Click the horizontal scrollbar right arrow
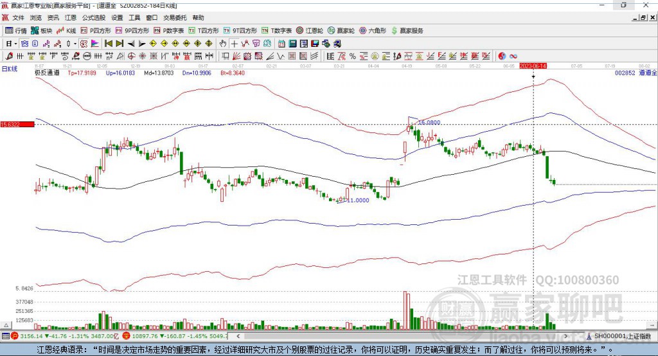658x356 pixels. click(565, 336)
